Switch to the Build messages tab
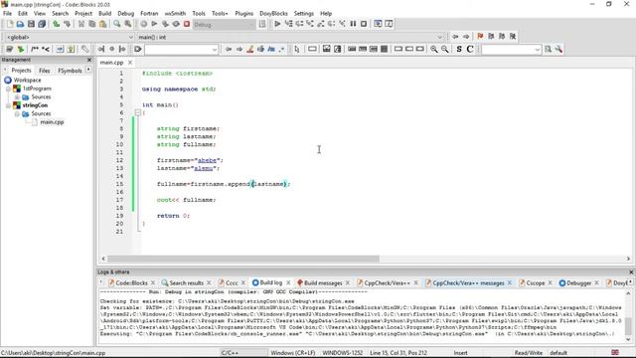Viewport: 636px width, 358px height. tap(323, 282)
